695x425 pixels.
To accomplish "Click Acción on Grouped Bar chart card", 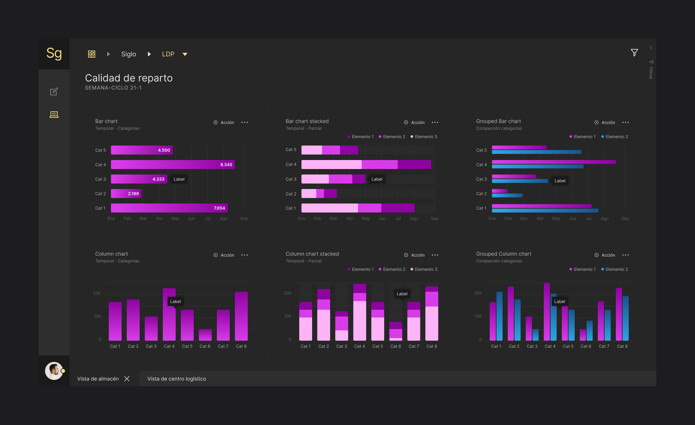I will click(x=605, y=122).
